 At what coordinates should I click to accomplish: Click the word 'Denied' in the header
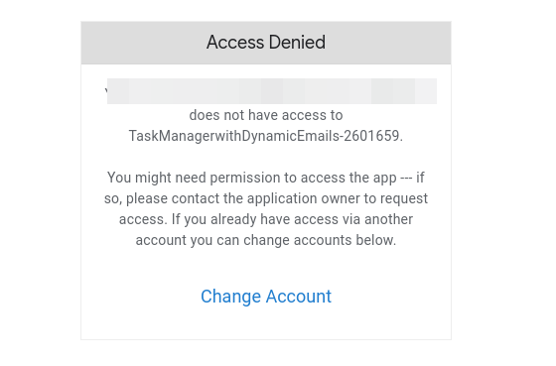point(297,43)
